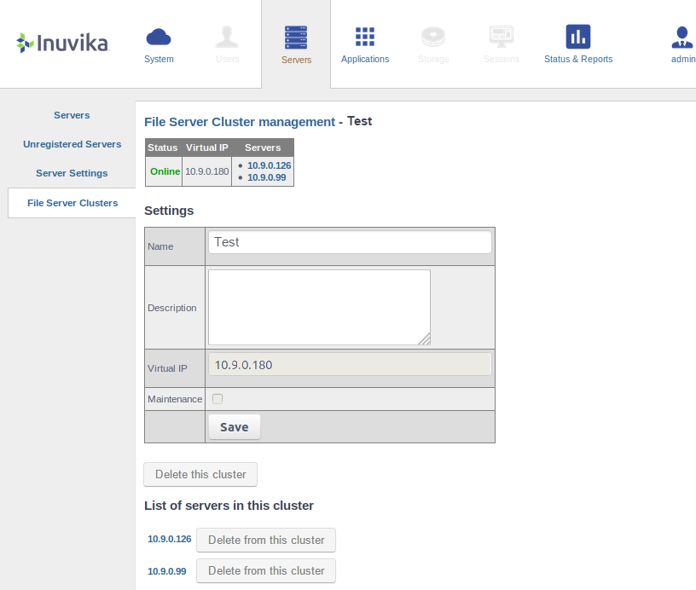This screenshot has height=590, width=696.
Task: Open the Users person icon
Action: 227,37
